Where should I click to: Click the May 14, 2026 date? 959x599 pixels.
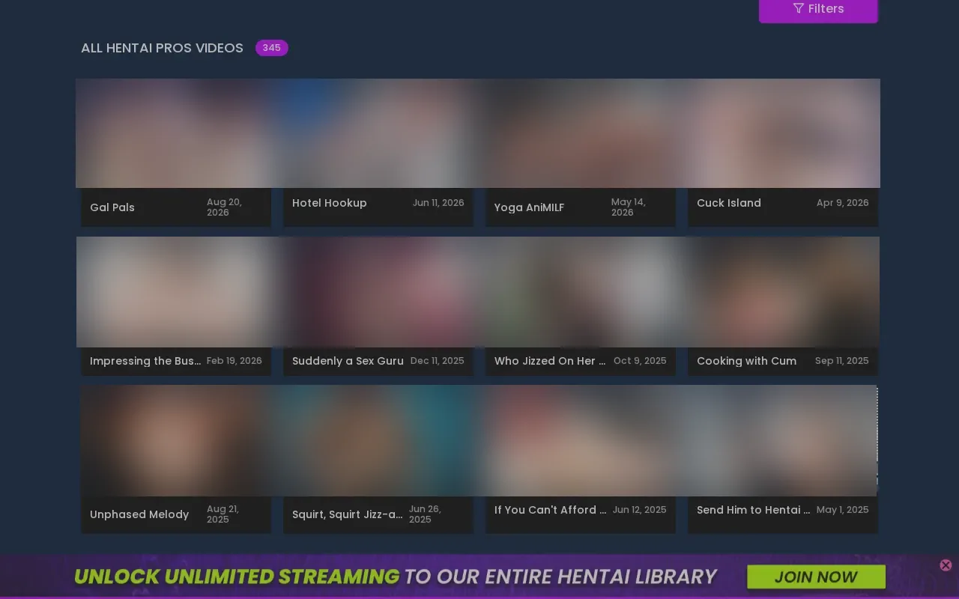point(629,207)
